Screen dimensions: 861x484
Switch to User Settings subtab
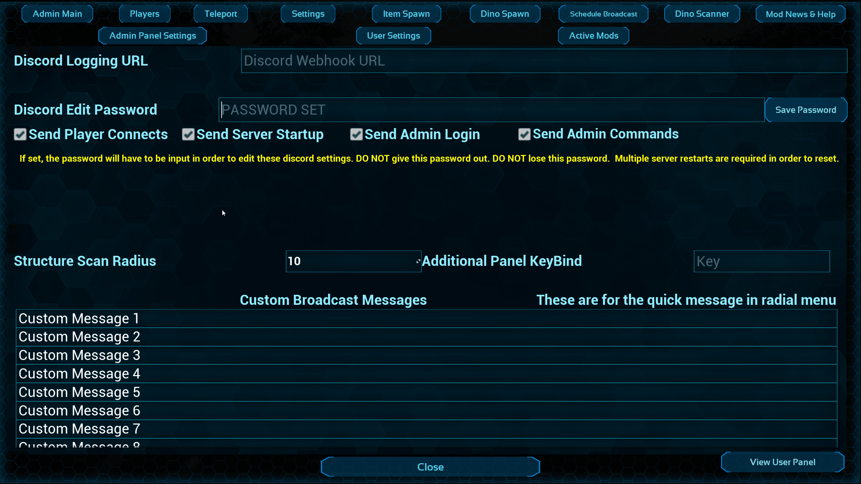tap(394, 36)
